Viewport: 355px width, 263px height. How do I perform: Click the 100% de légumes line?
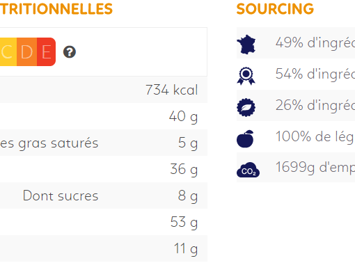tap(315, 136)
